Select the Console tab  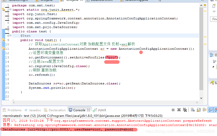click(x=79, y=110)
